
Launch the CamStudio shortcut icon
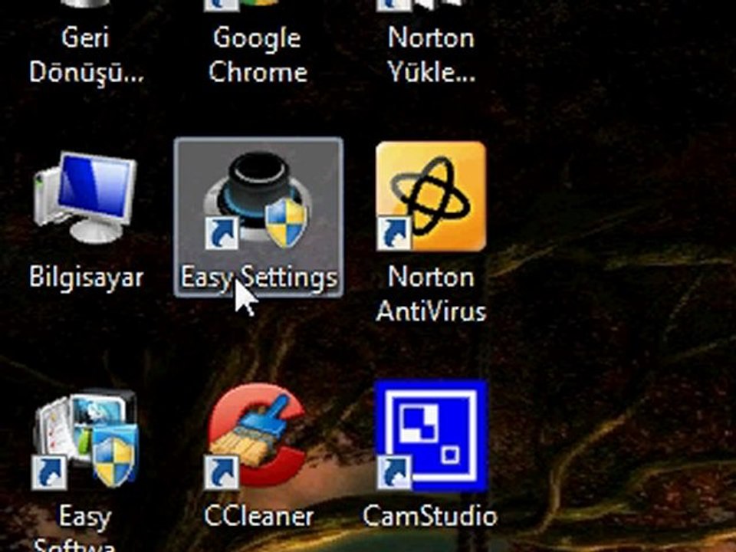point(431,435)
